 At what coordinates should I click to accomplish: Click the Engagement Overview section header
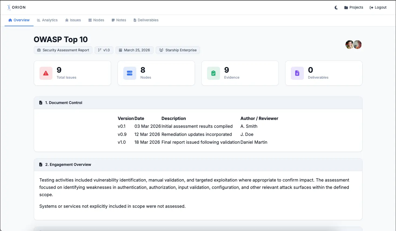[x=68, y=164]
